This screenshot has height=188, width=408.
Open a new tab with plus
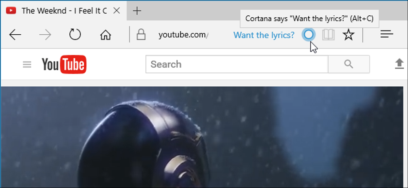pyautogui.click(x=137, y=11)
